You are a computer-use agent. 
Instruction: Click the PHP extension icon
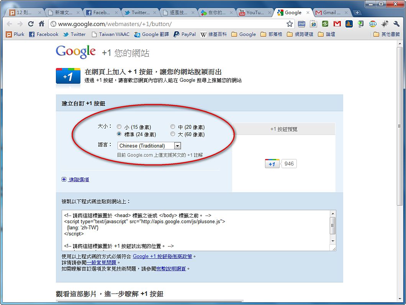click(302, 24)
